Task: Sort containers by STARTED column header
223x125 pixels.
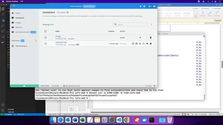Action: click(x=111, y=31)
